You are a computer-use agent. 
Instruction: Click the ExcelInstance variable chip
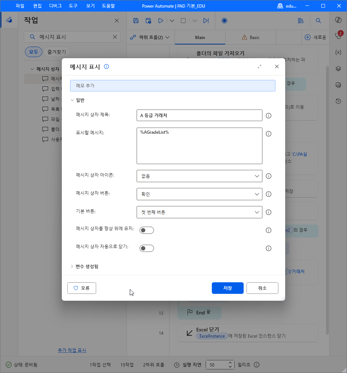tap(212, 336)
